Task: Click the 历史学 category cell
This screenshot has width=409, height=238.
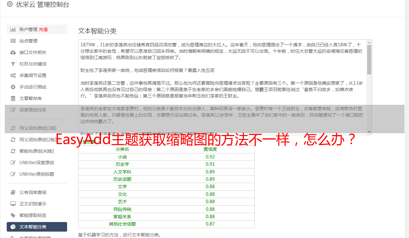Action: click(x=122, y=164)
